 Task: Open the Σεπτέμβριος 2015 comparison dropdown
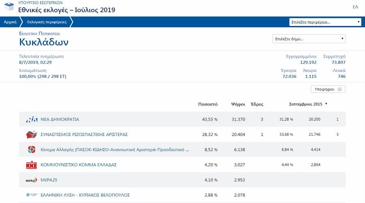(x=308, y=104)
